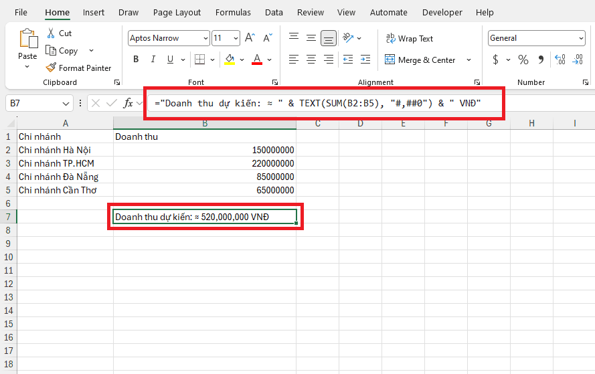Confirm the formula with the checkmark icon
This screenshot has width=595, height=374.
[x=112, y=103]
